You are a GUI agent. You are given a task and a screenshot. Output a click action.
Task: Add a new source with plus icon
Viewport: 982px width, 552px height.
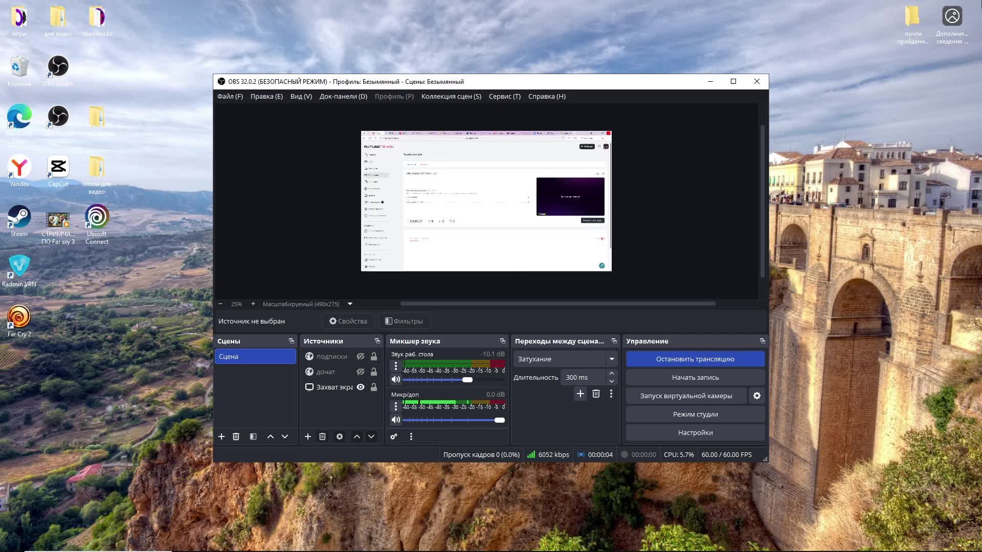coord(307,436)
